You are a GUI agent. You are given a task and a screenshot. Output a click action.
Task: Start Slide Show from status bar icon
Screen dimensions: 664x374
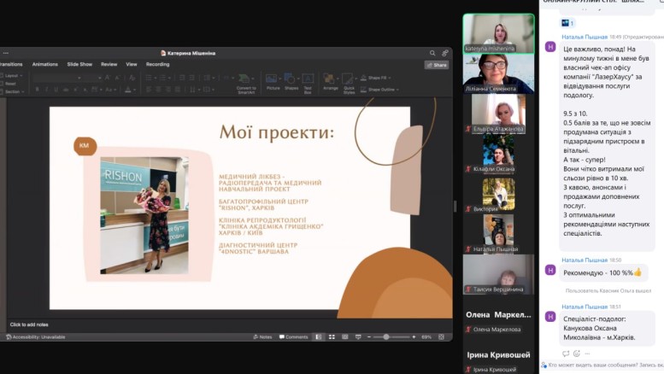[x=358, y=336]
